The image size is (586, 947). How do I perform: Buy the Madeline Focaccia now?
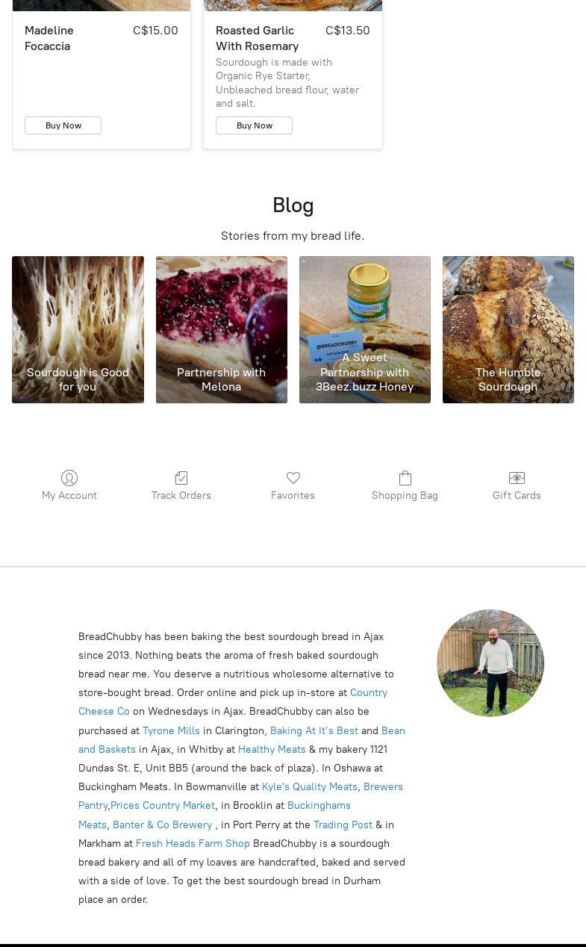63,125
